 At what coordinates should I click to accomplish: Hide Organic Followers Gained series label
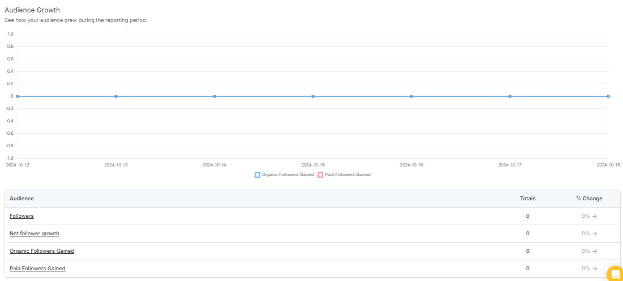pyautogui.click(x=287, y=174)
